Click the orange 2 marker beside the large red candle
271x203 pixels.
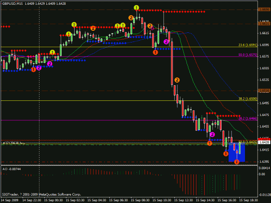177,80
